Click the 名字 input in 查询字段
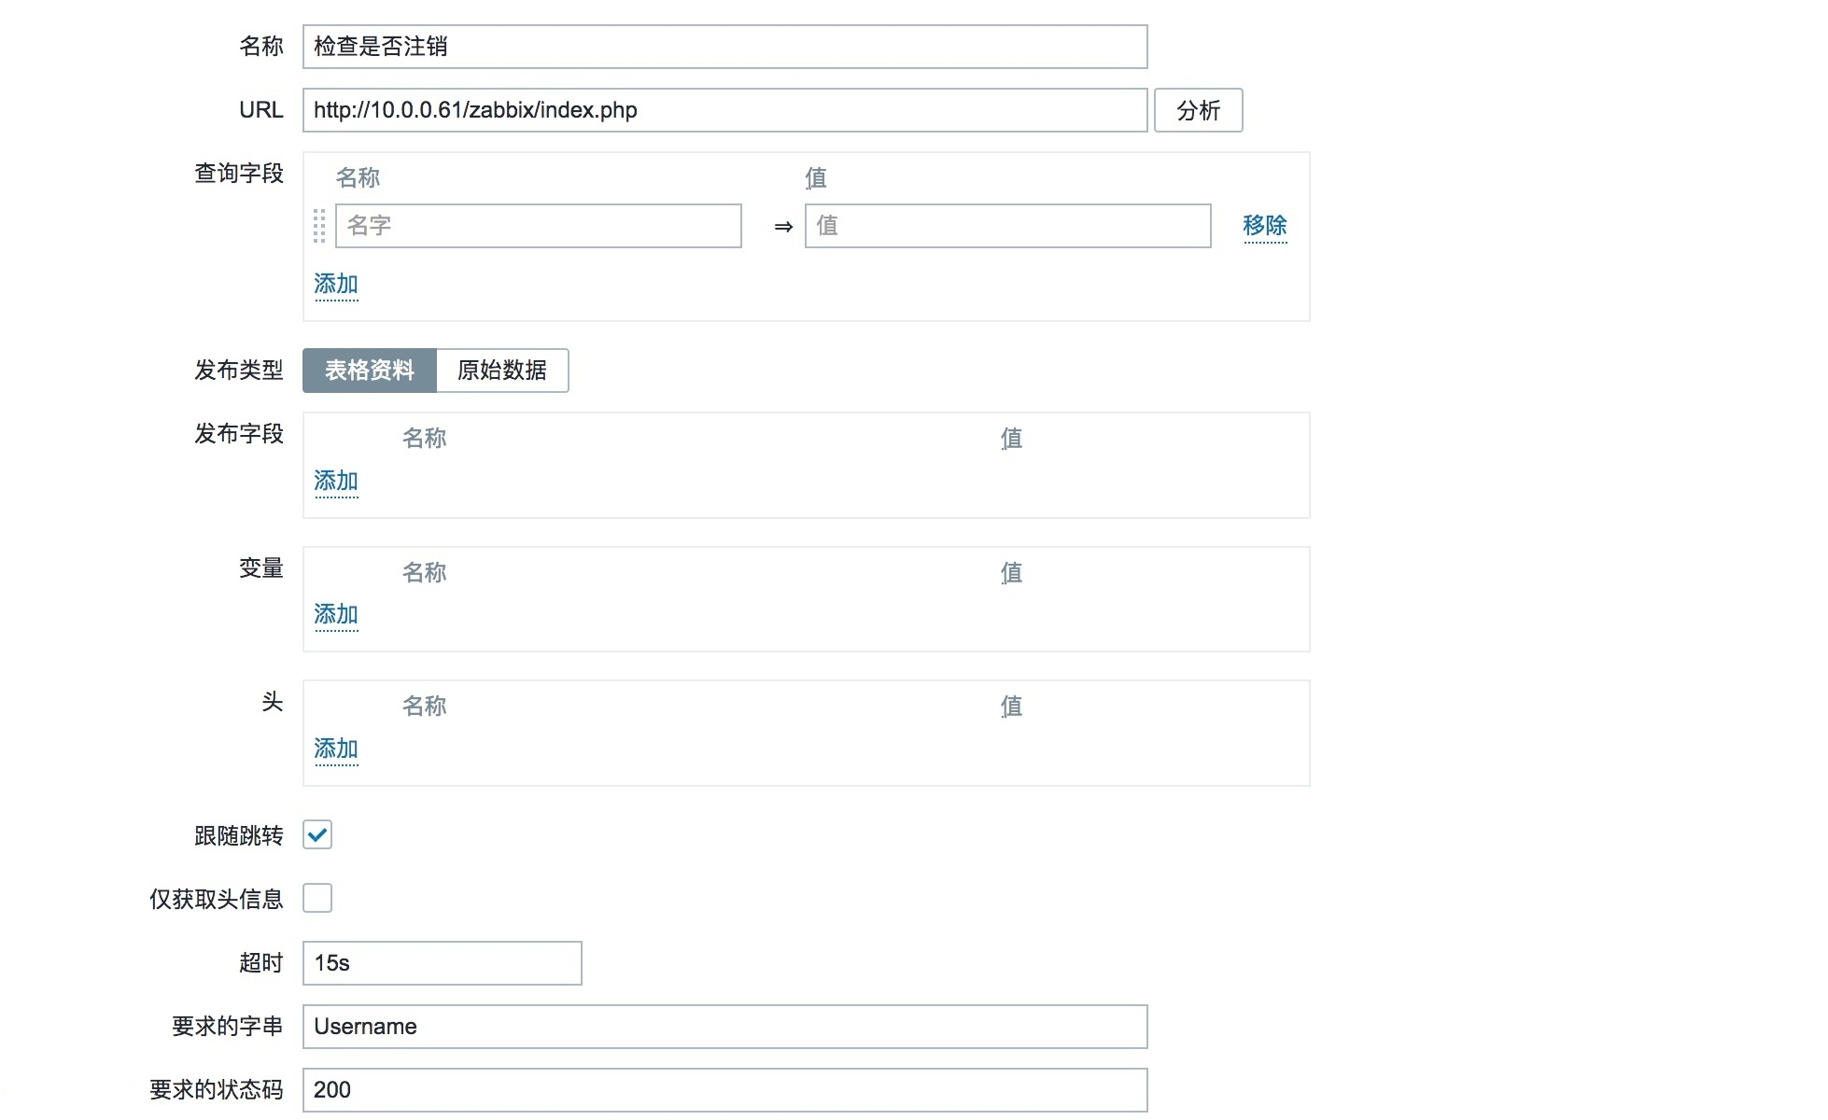Image resolution: width=1828 pixels, height=1120 pixels. 539,226
